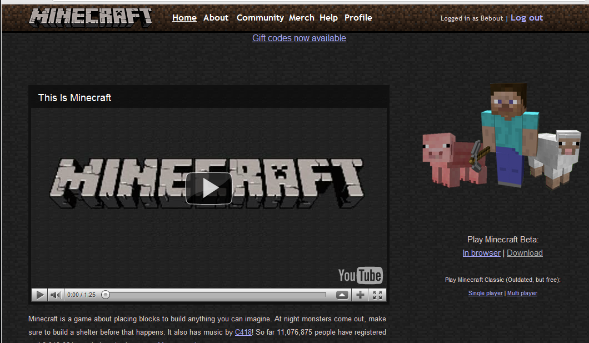Open the Merch navigation item
This screenshot has width=589, height=343.
301,18
